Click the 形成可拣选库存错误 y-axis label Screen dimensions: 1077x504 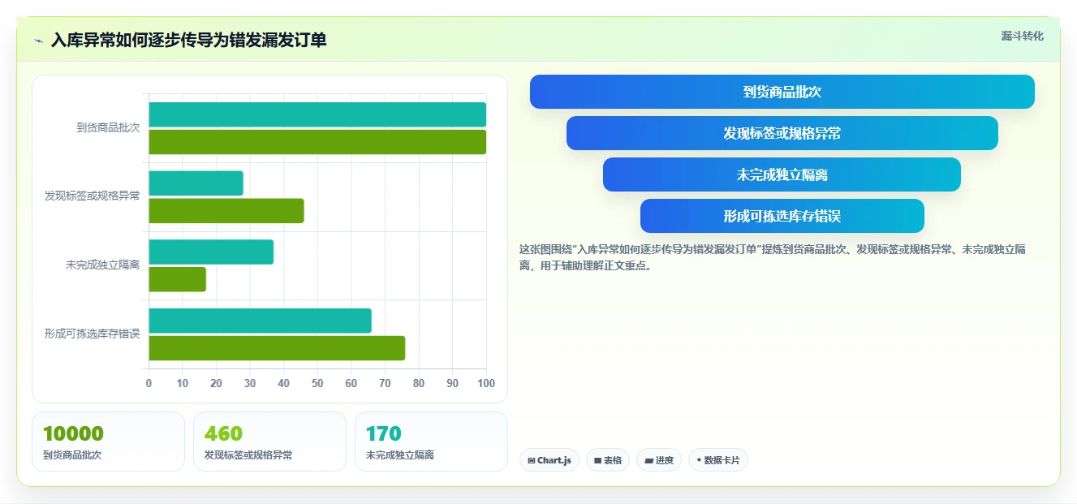point(92,333)
